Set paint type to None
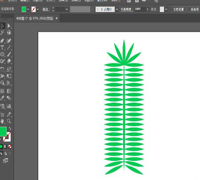 [10, 147]
